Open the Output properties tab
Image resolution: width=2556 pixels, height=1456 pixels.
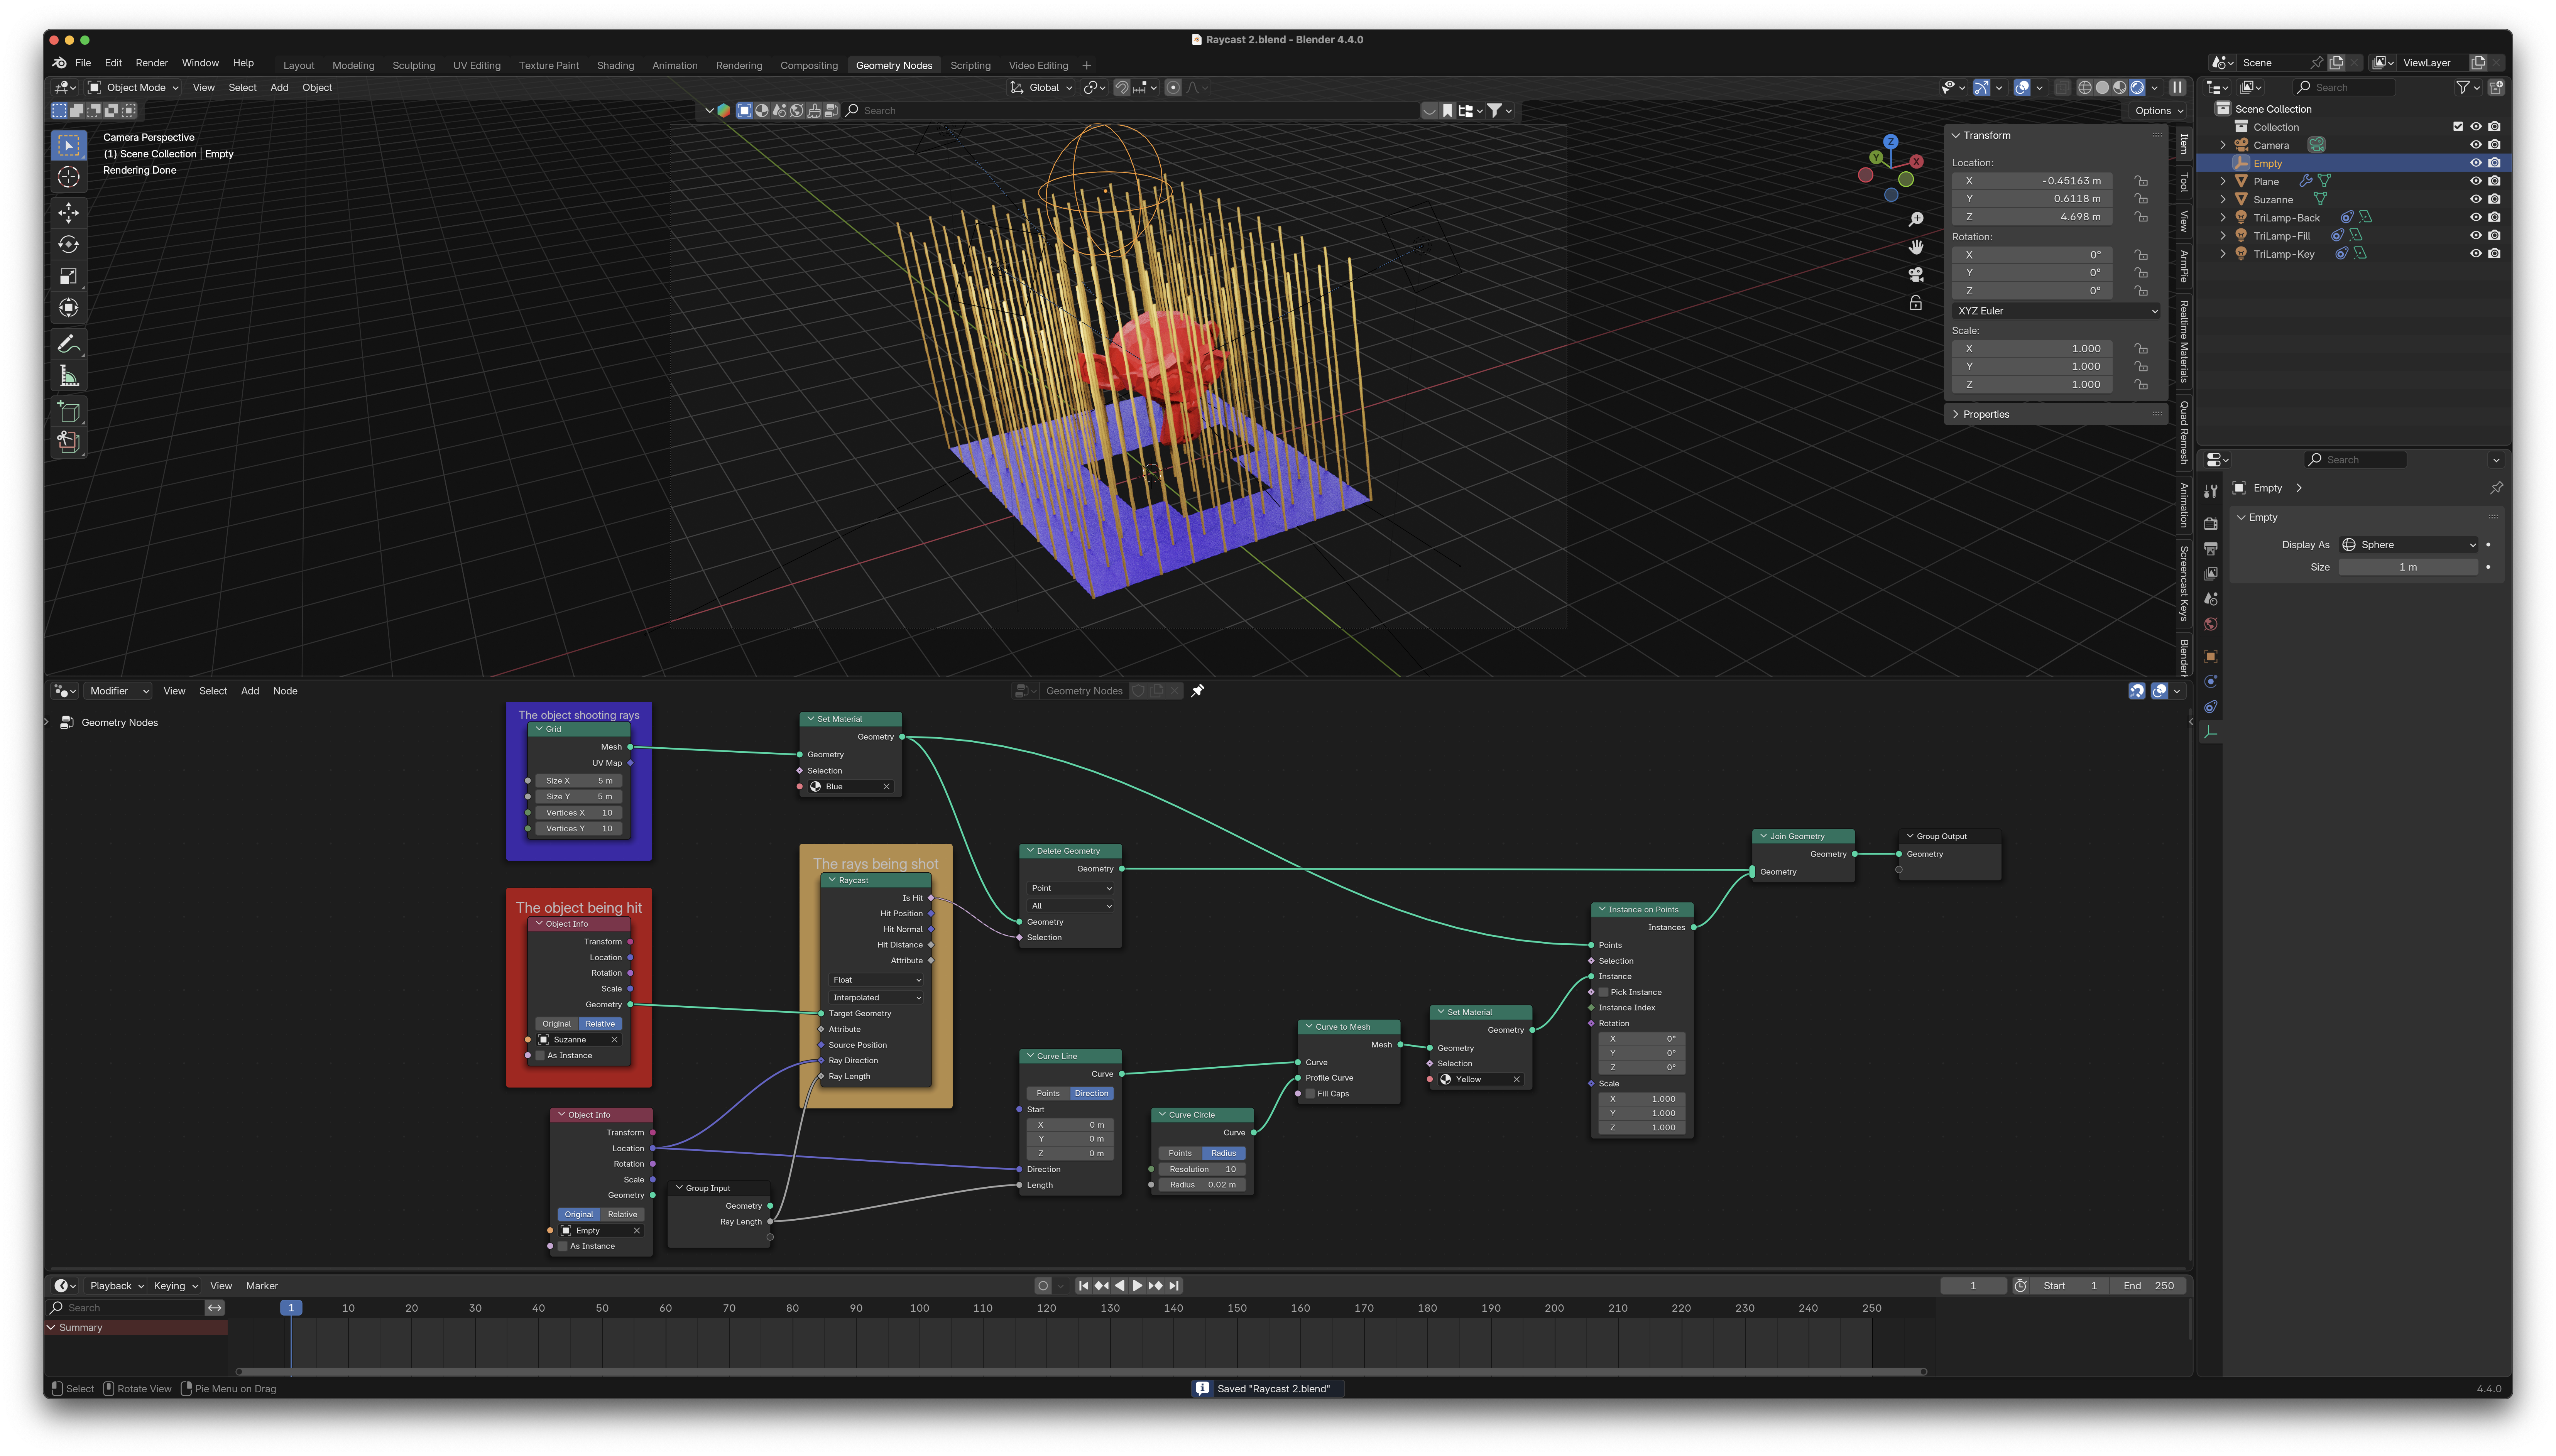click(2211, 548)
